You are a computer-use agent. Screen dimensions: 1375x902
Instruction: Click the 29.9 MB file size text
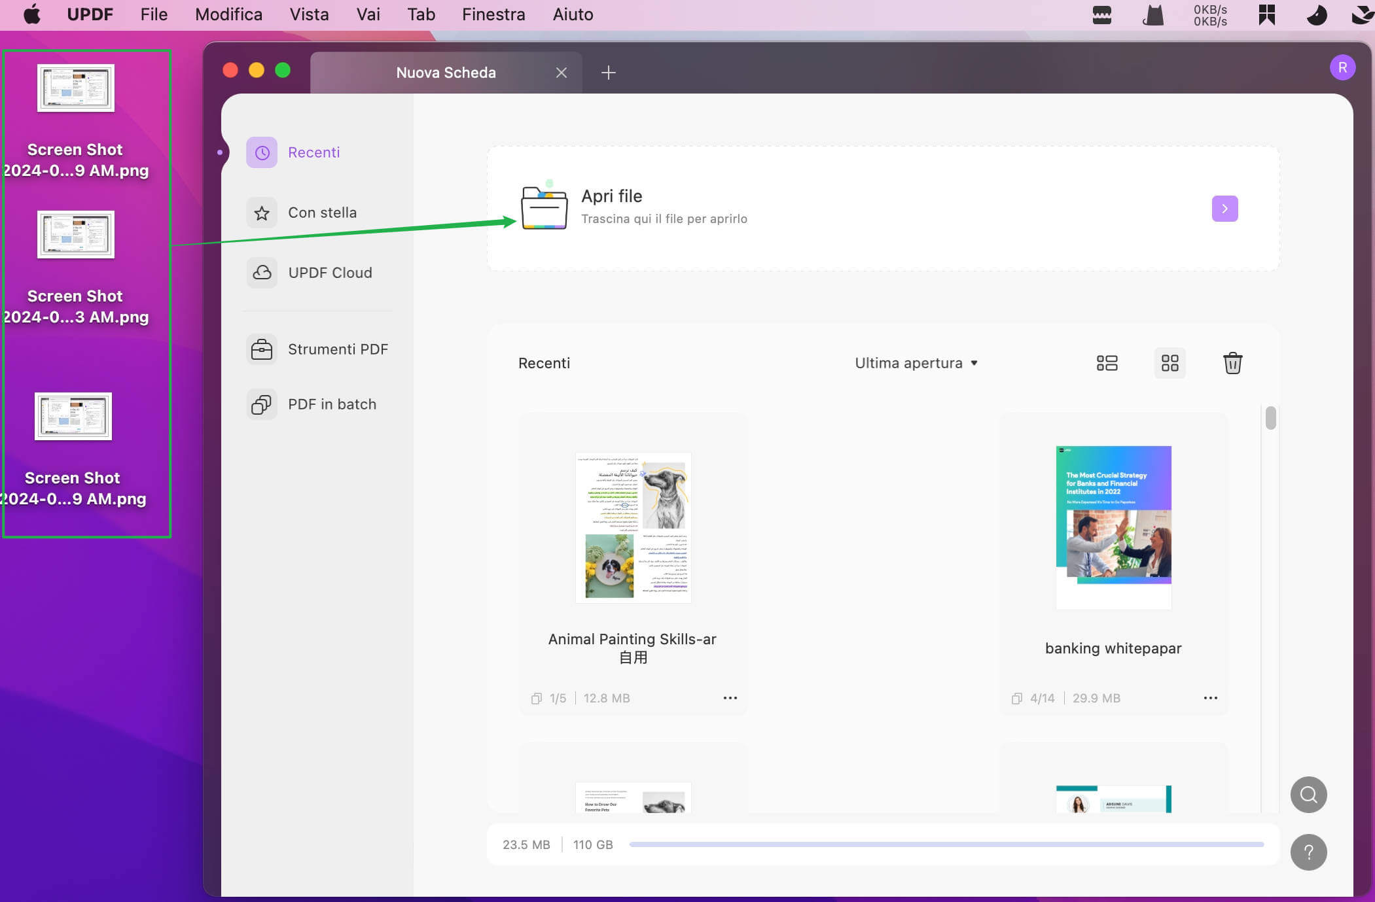coord(1096,699)
